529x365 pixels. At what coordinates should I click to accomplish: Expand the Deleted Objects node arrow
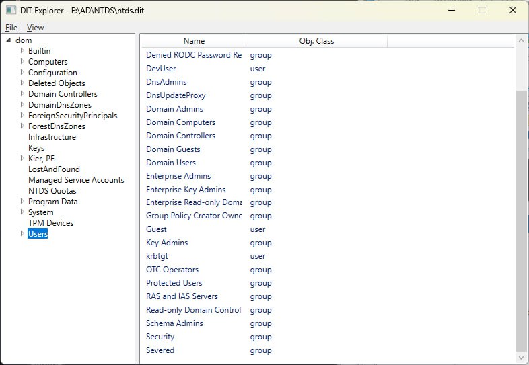pos(22,83)
